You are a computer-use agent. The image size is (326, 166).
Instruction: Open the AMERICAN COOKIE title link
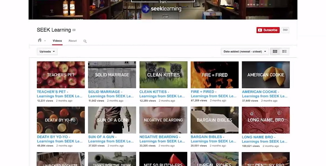coord(265,94)
